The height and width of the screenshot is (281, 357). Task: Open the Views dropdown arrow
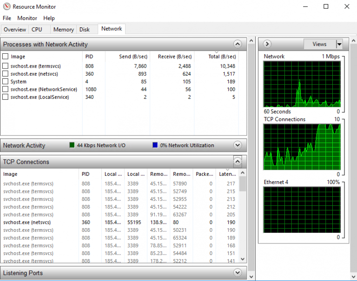[339, 44]
